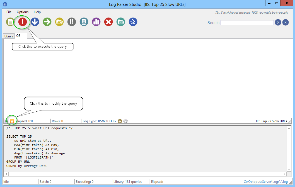
Task: Open the yellow LOG folder icon
Action: (x=59, y=22)
